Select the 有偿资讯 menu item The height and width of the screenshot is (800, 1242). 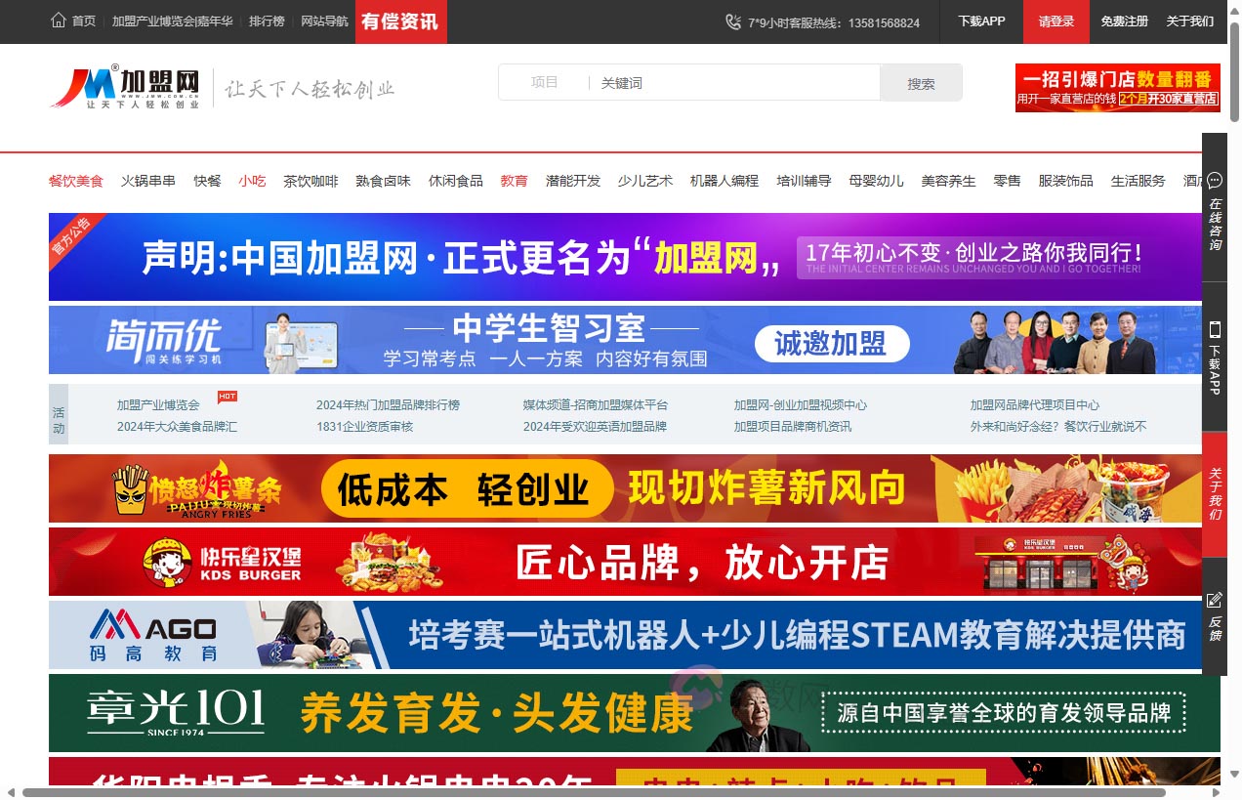pyautogui.click(x=400, y=21)
